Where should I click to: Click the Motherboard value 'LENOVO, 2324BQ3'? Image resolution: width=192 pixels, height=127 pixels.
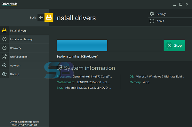coord(93,82)
